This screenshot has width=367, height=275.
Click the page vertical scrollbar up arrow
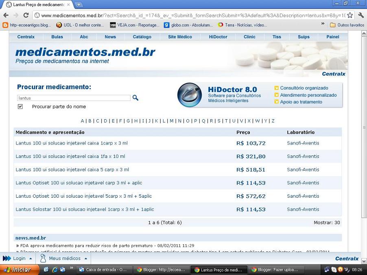pyautogui.click(x=364, y=34)
